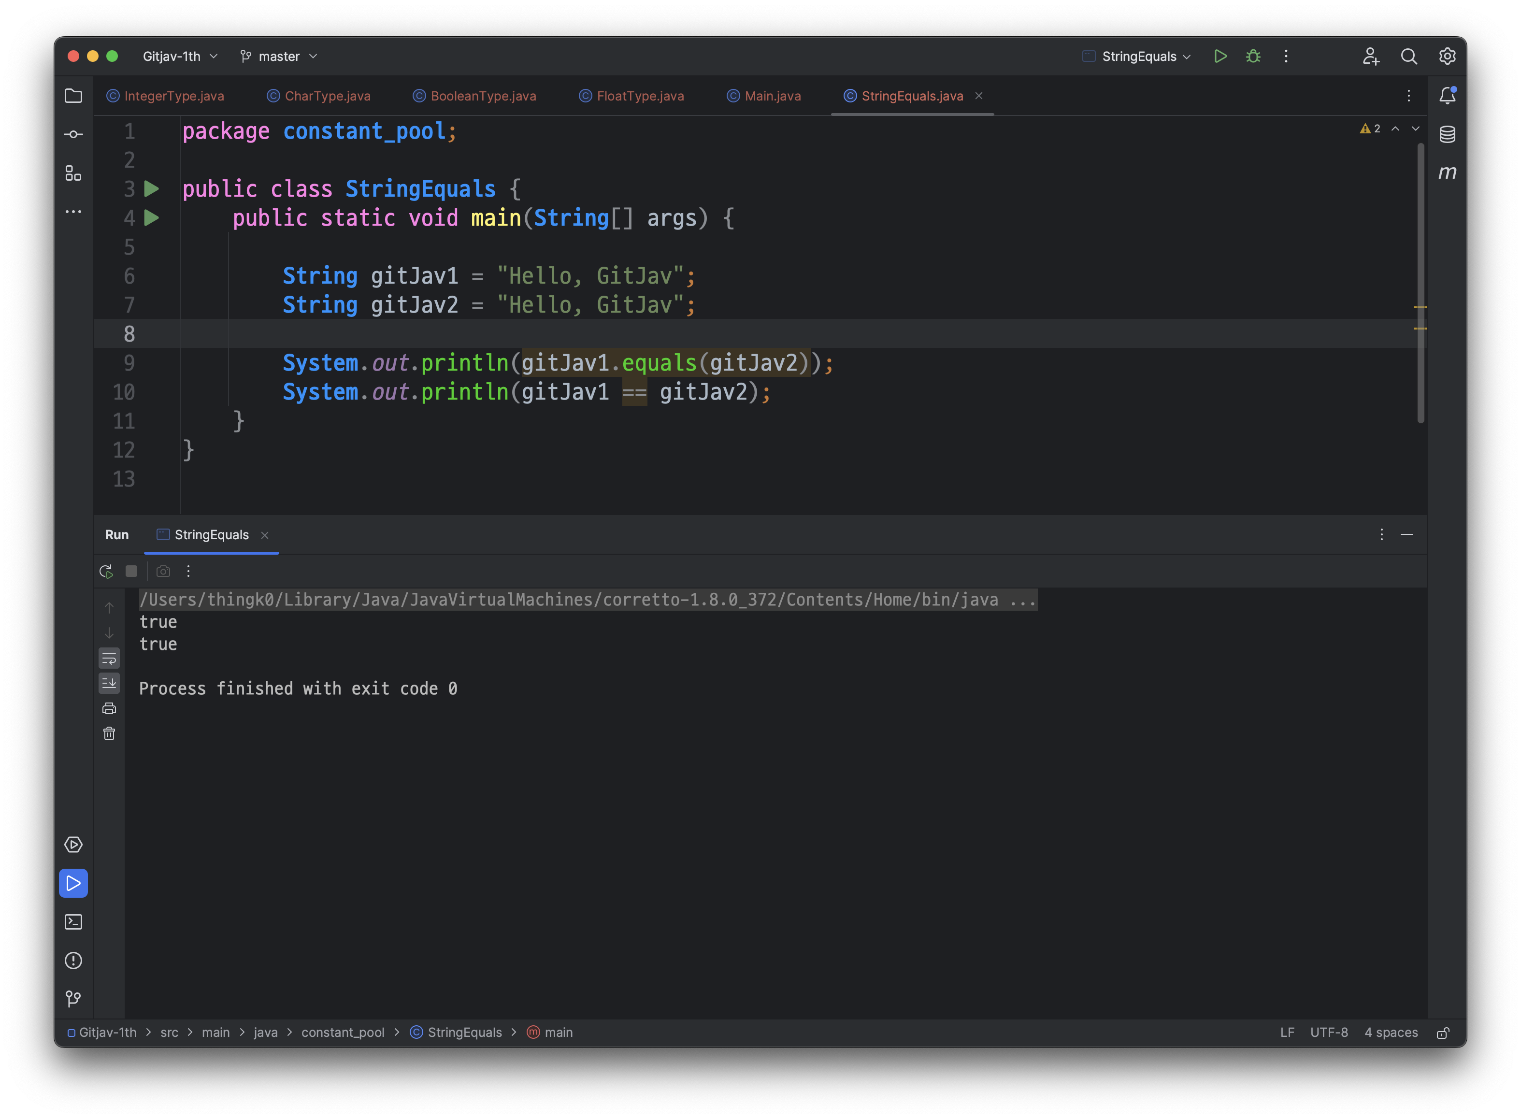This screenshot has height=1119, width=1521.
Task: Open the Structure tool window icon
Action: (73, 173)
